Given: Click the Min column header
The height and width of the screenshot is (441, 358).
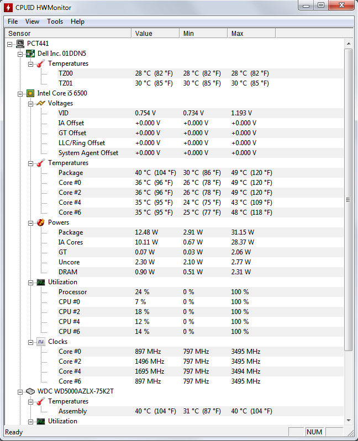Looking at the screenshot, I should pos(203,34).
